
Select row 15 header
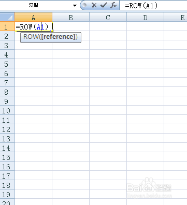click(x=7, y=157)
